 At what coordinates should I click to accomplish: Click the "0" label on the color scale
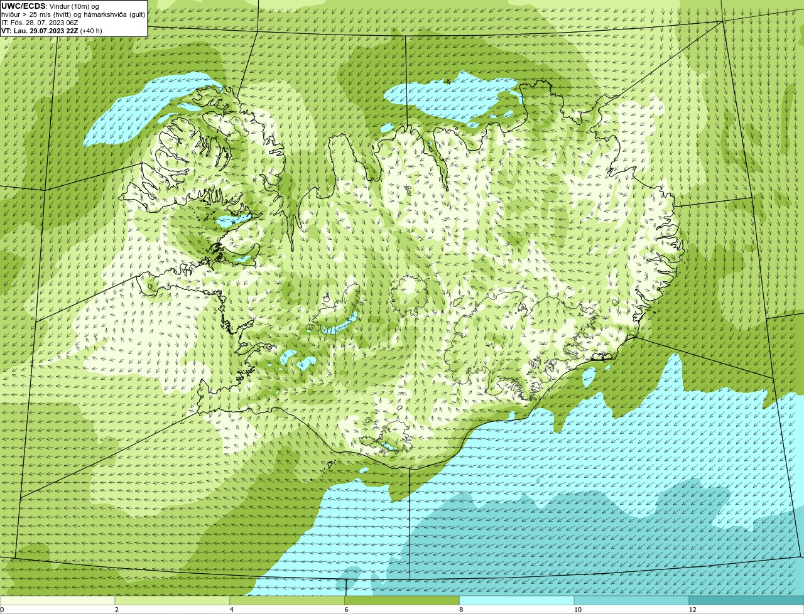point(2,610)
